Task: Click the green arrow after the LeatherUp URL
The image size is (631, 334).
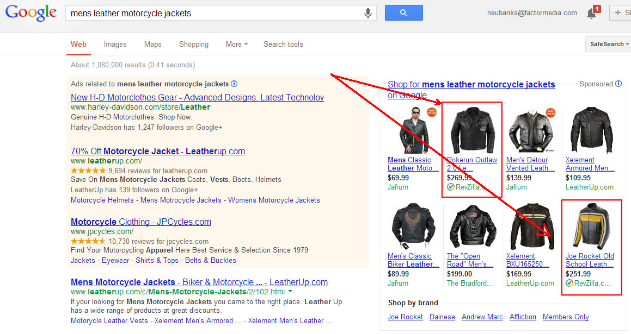Action: pos(291,292)
